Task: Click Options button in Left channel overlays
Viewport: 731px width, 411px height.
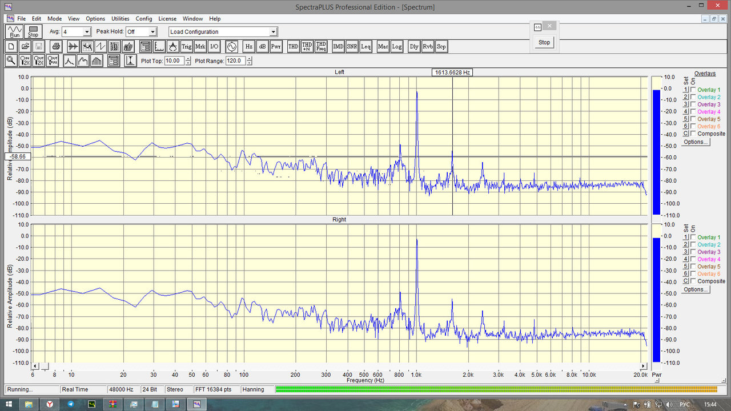Action: point(696,142)
